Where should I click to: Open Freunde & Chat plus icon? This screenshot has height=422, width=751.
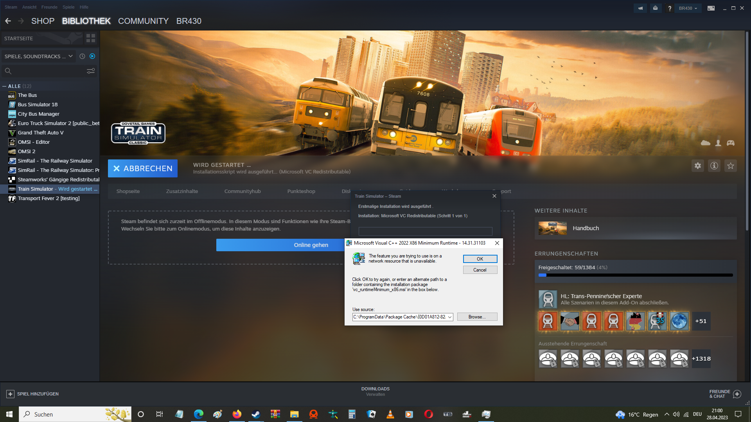[737, 394]
